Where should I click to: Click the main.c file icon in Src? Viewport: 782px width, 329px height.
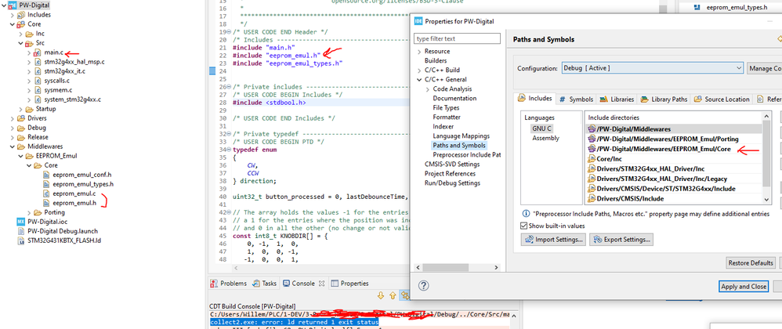[38, 52]
